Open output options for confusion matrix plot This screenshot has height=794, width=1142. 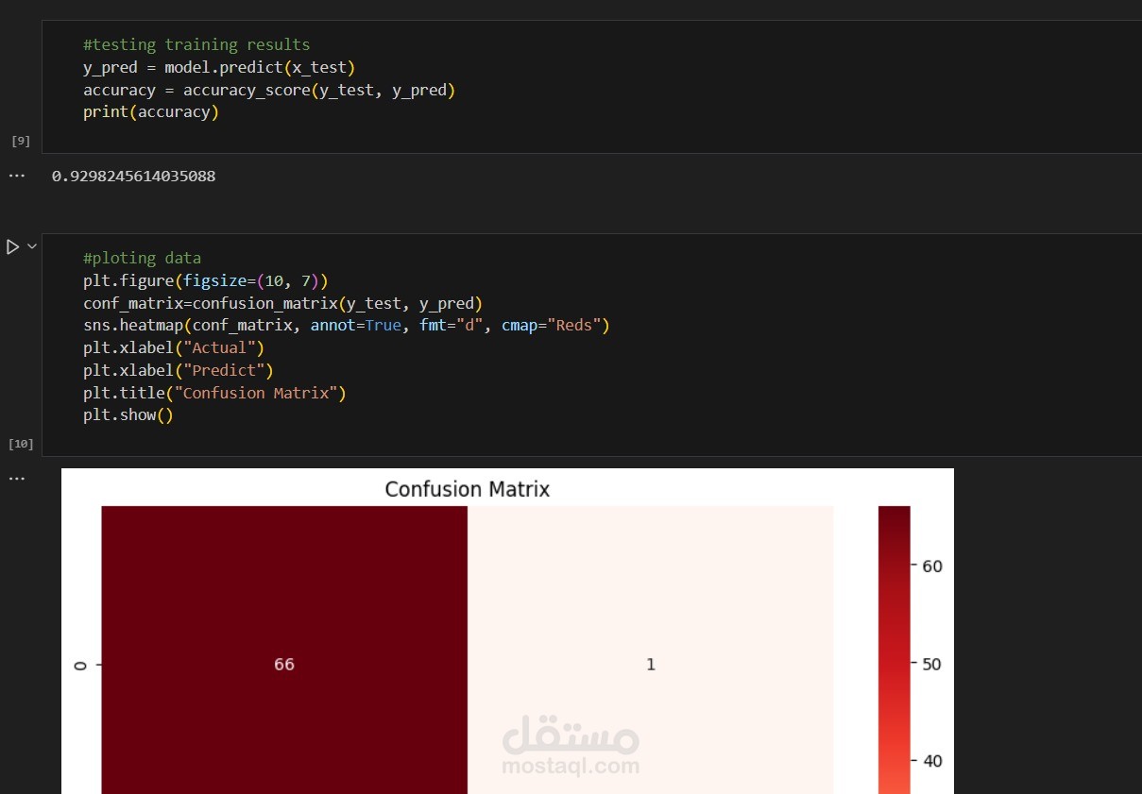tap(16, 479)
